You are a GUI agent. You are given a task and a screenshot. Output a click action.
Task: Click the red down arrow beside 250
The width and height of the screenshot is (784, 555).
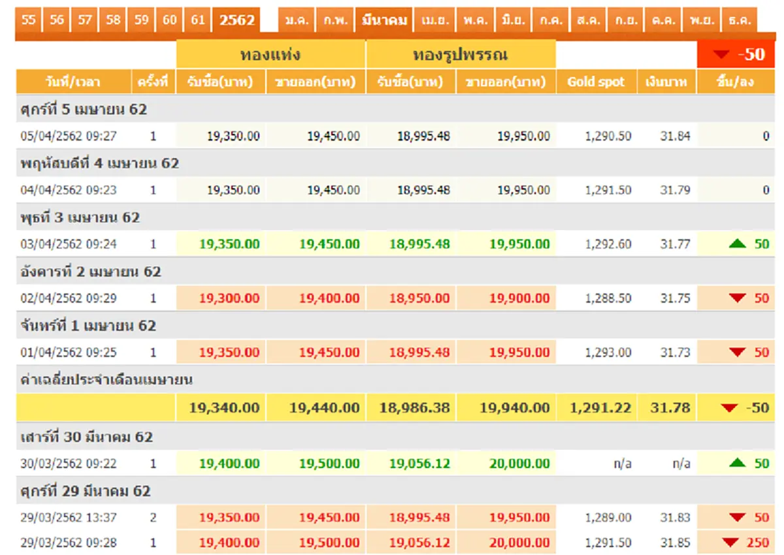(x=731, y=542)
